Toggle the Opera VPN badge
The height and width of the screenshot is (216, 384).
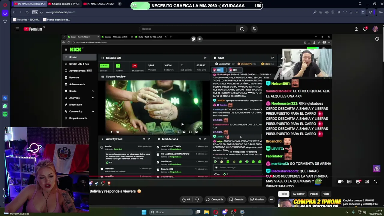point(35,12)
